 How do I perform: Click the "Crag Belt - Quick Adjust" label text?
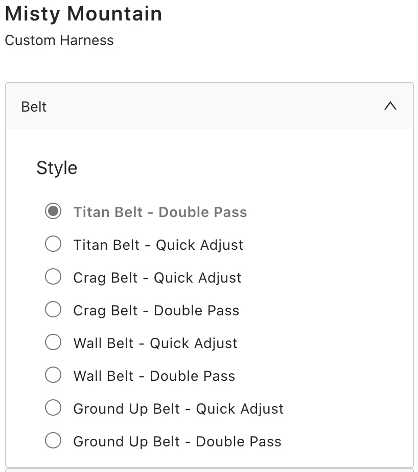pyautogui.click(x=157, y=277)
